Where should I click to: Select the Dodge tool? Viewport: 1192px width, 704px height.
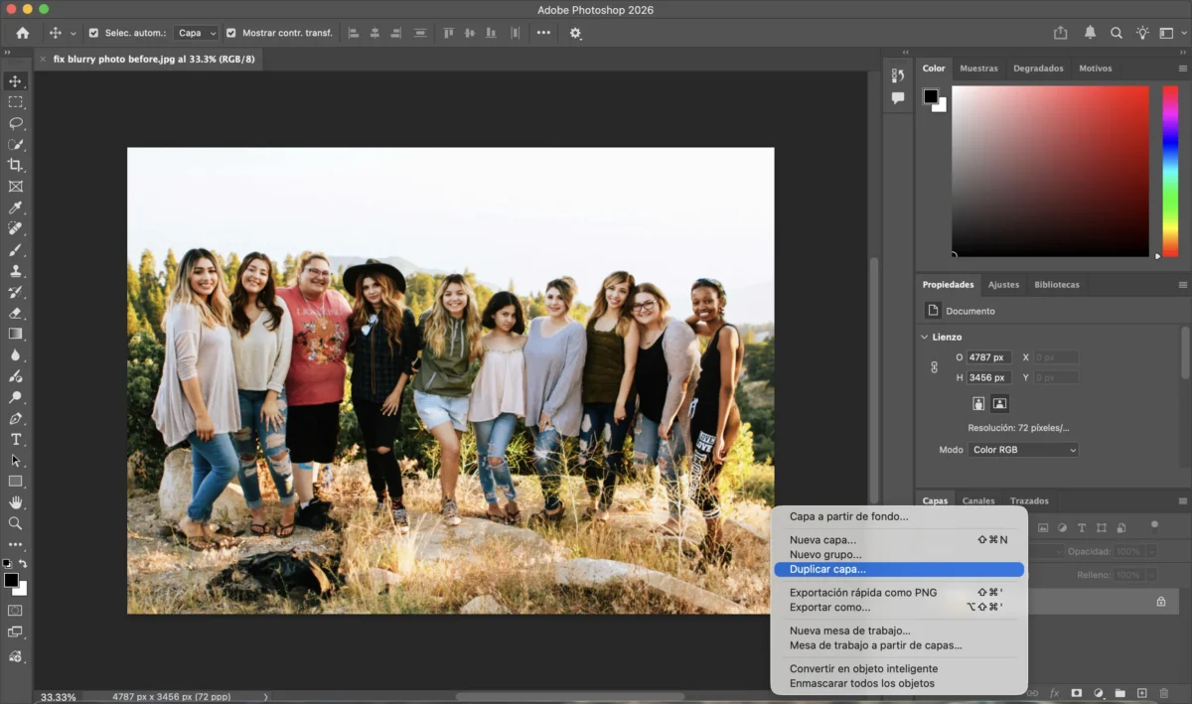[15, 397]
